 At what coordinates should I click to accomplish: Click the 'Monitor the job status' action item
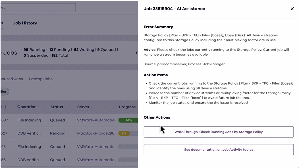click(x=198, y=103)
